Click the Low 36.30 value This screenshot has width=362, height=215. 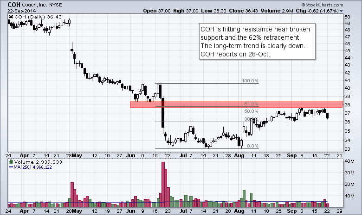click(213, 11)
